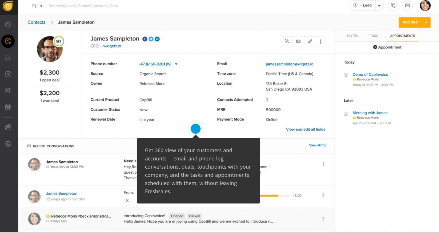Open the Calendar icon in left sidebar
Viewport: 439px width, 233px height.
[x=8, y=107]
